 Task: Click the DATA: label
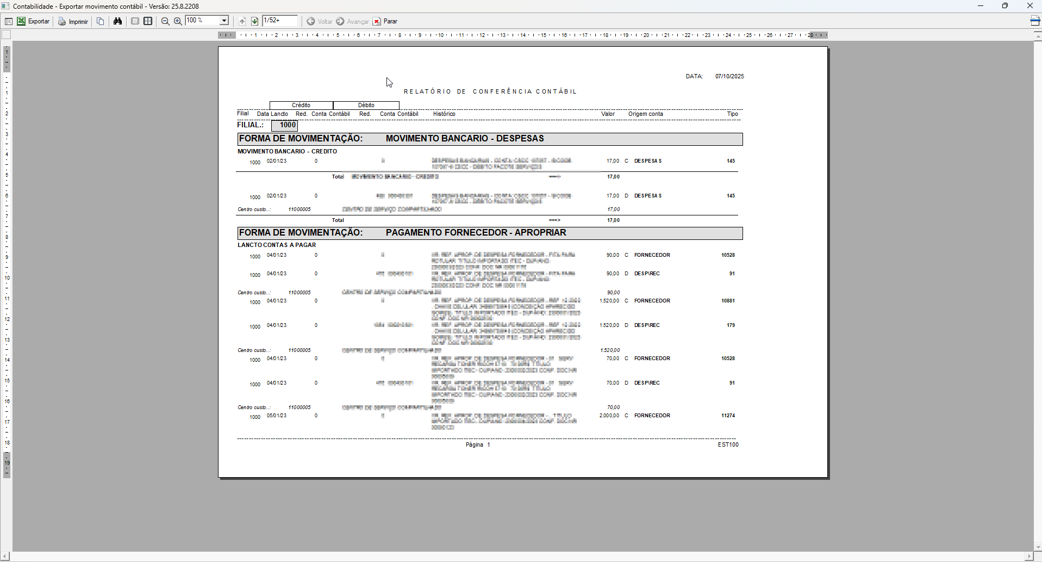pyautogui.click(x=694, y=76)
